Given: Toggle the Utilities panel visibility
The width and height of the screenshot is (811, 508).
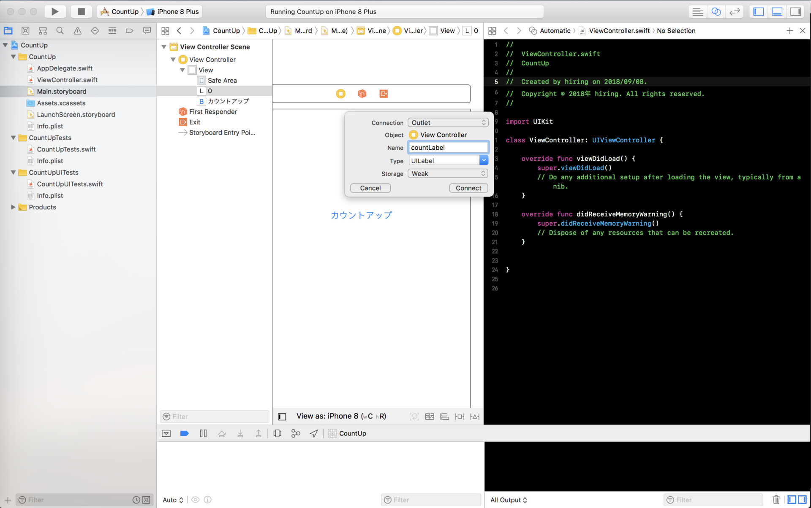Looking at the screenshot, I should (x=796, y=11).
